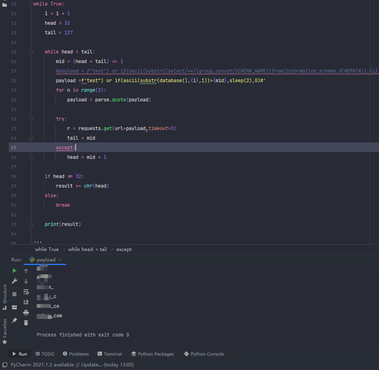Screen dimensions: 379x370
Task: Open the TODO tool window
Action: (x=45, y=354)
